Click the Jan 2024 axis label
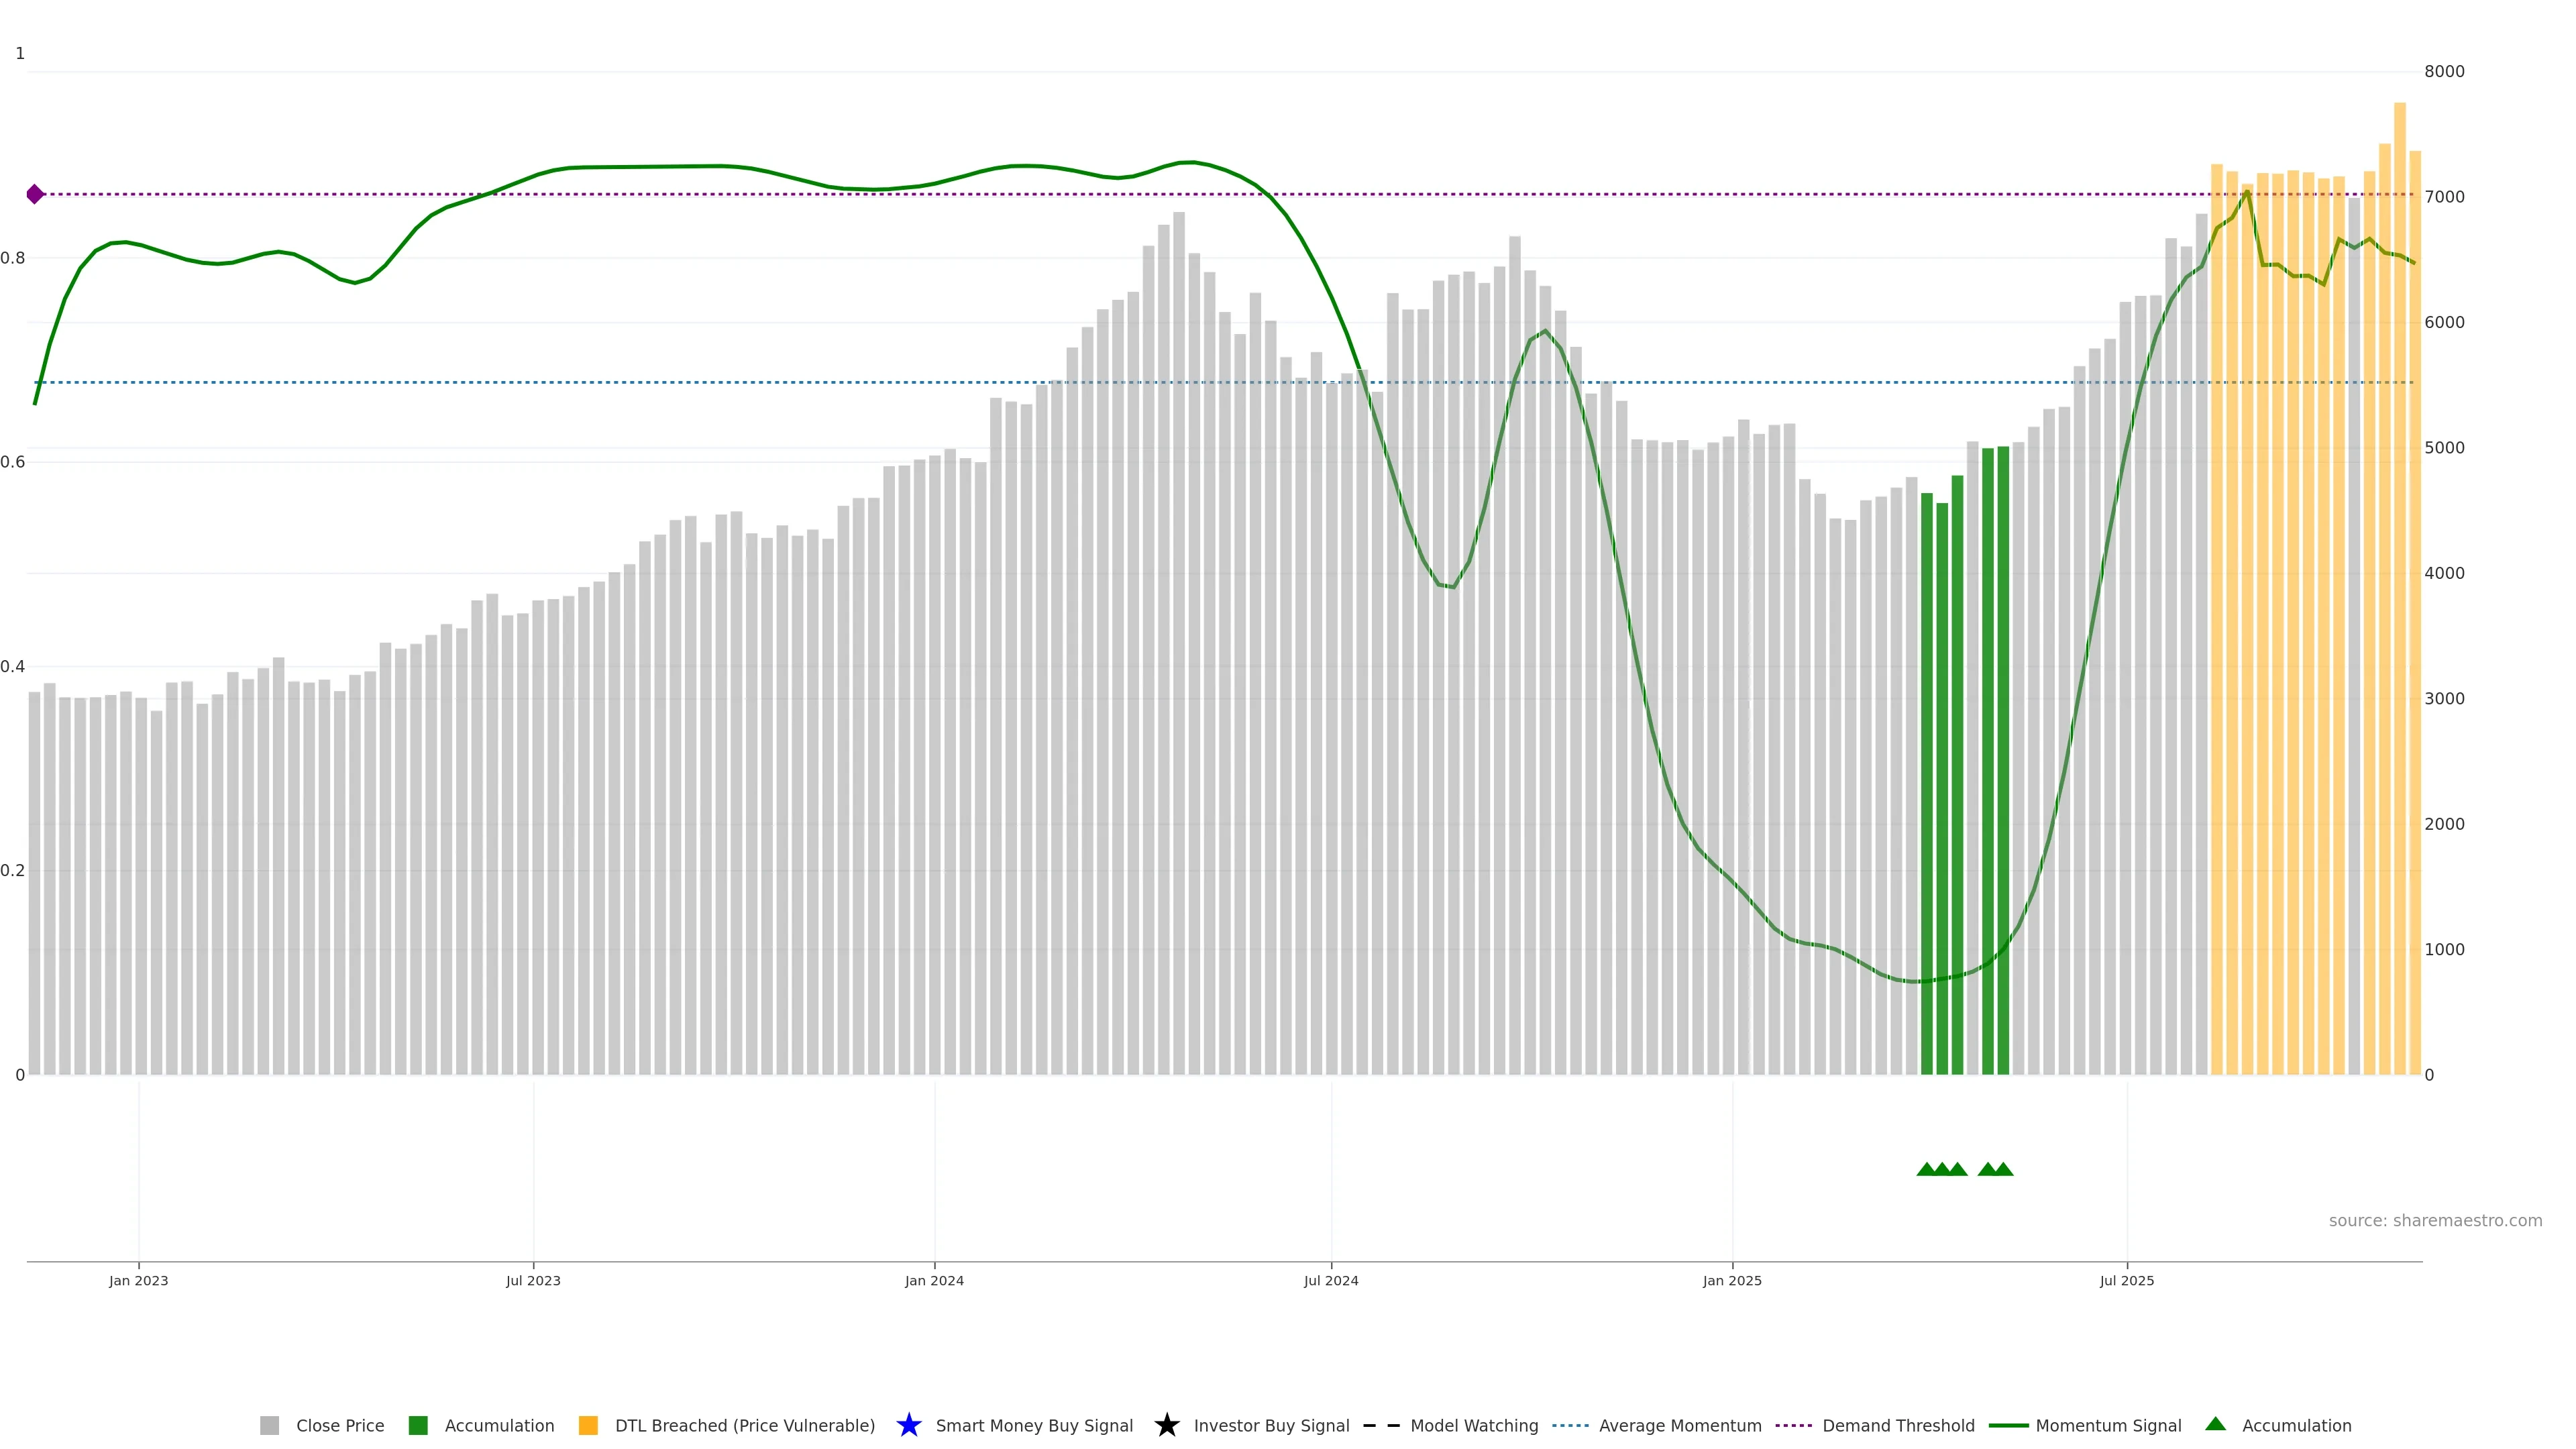 [934, 1280]
